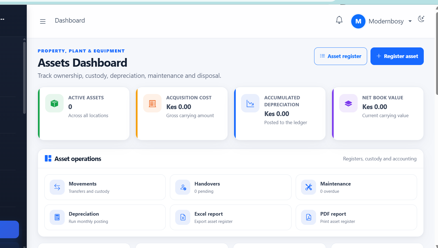Click the PDF file icon
This screenshot has height=248, width=438.
tap(309, 217)
